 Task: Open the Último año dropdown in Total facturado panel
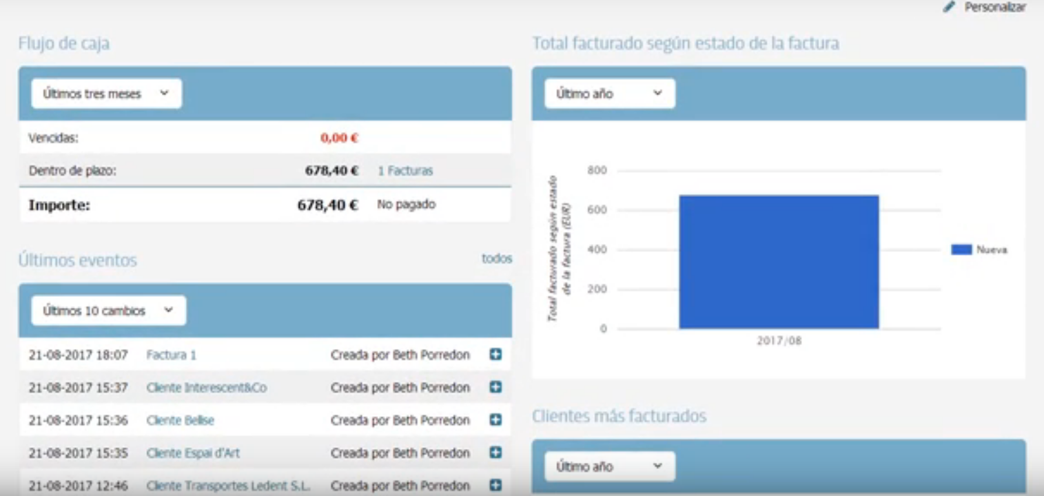609,93
